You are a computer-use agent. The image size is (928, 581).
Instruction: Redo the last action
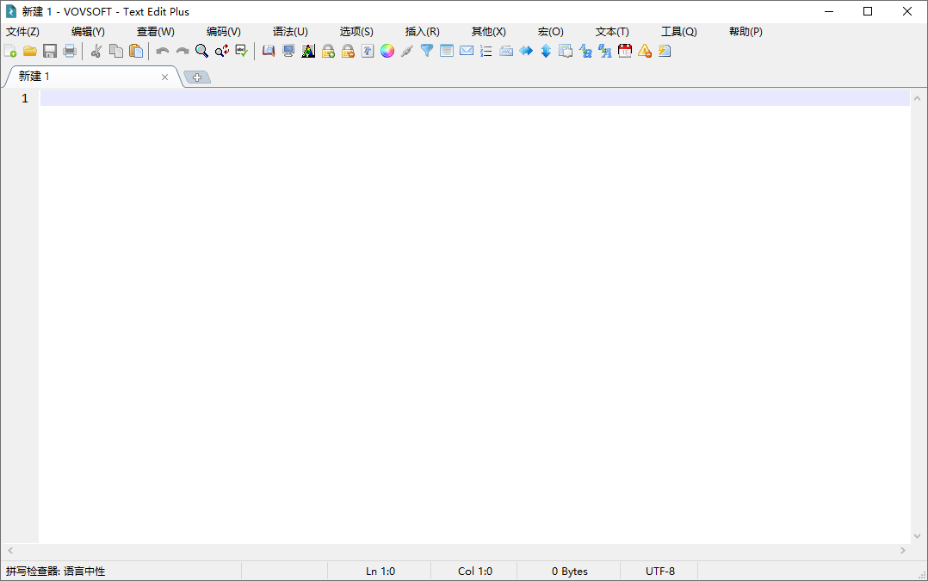(182, 51)
